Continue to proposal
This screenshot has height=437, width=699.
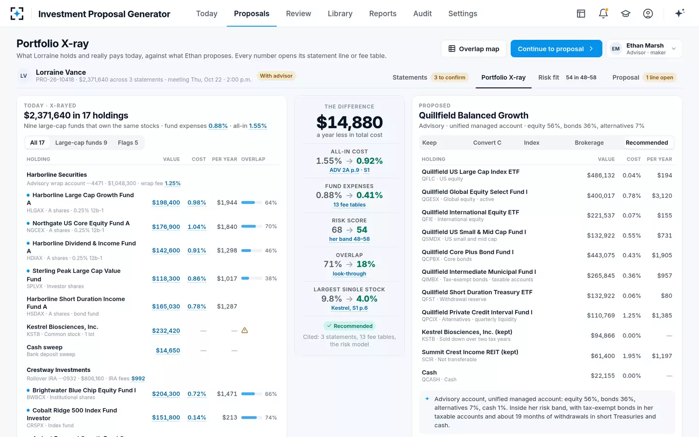(556, 49)
